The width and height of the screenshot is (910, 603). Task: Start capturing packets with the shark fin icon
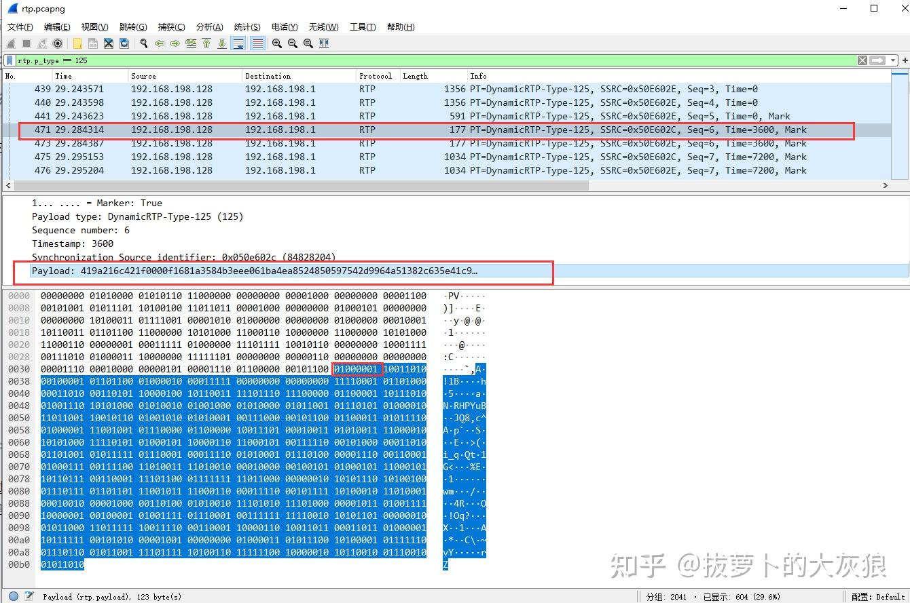(11, 43)
